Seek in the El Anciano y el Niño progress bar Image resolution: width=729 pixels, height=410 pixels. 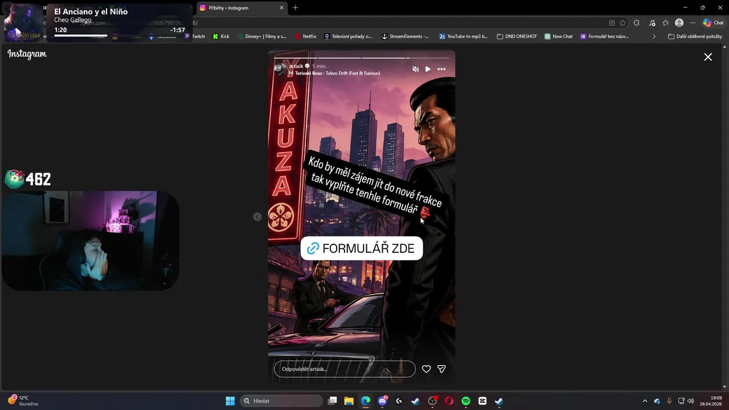click(120, 36)
